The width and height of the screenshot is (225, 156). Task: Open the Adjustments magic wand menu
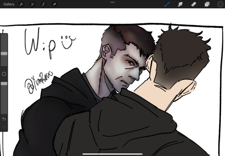[x=32, y=4]
